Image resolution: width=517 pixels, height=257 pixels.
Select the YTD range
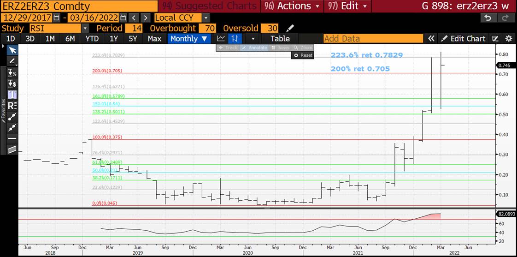[x=92, y=39]
